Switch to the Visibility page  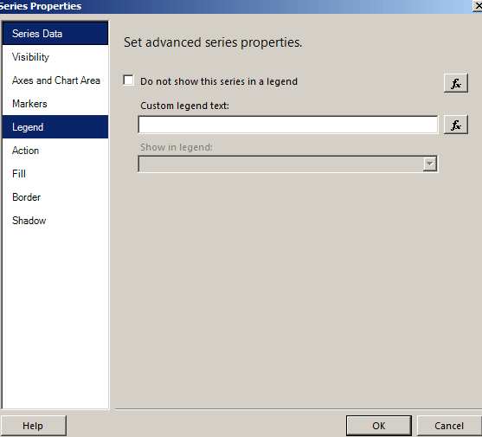pos(55,57)
